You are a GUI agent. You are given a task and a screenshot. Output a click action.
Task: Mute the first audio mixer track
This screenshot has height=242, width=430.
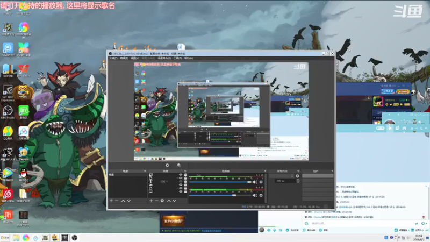(255, 182)
